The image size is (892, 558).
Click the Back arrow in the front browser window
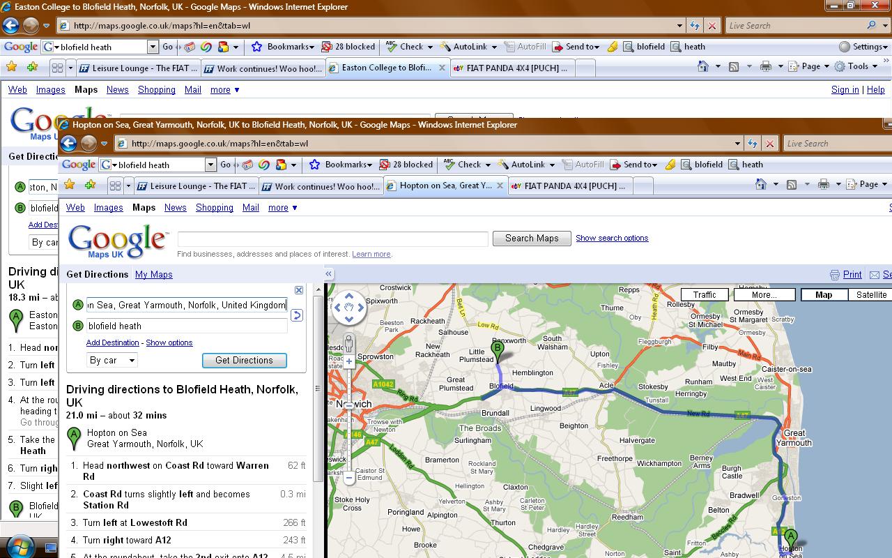click(68, 143)
